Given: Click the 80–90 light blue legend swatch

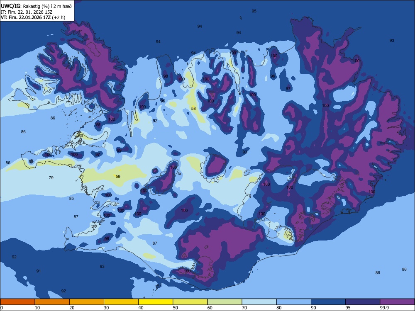Looking at the screenshot, I should 294,302.
